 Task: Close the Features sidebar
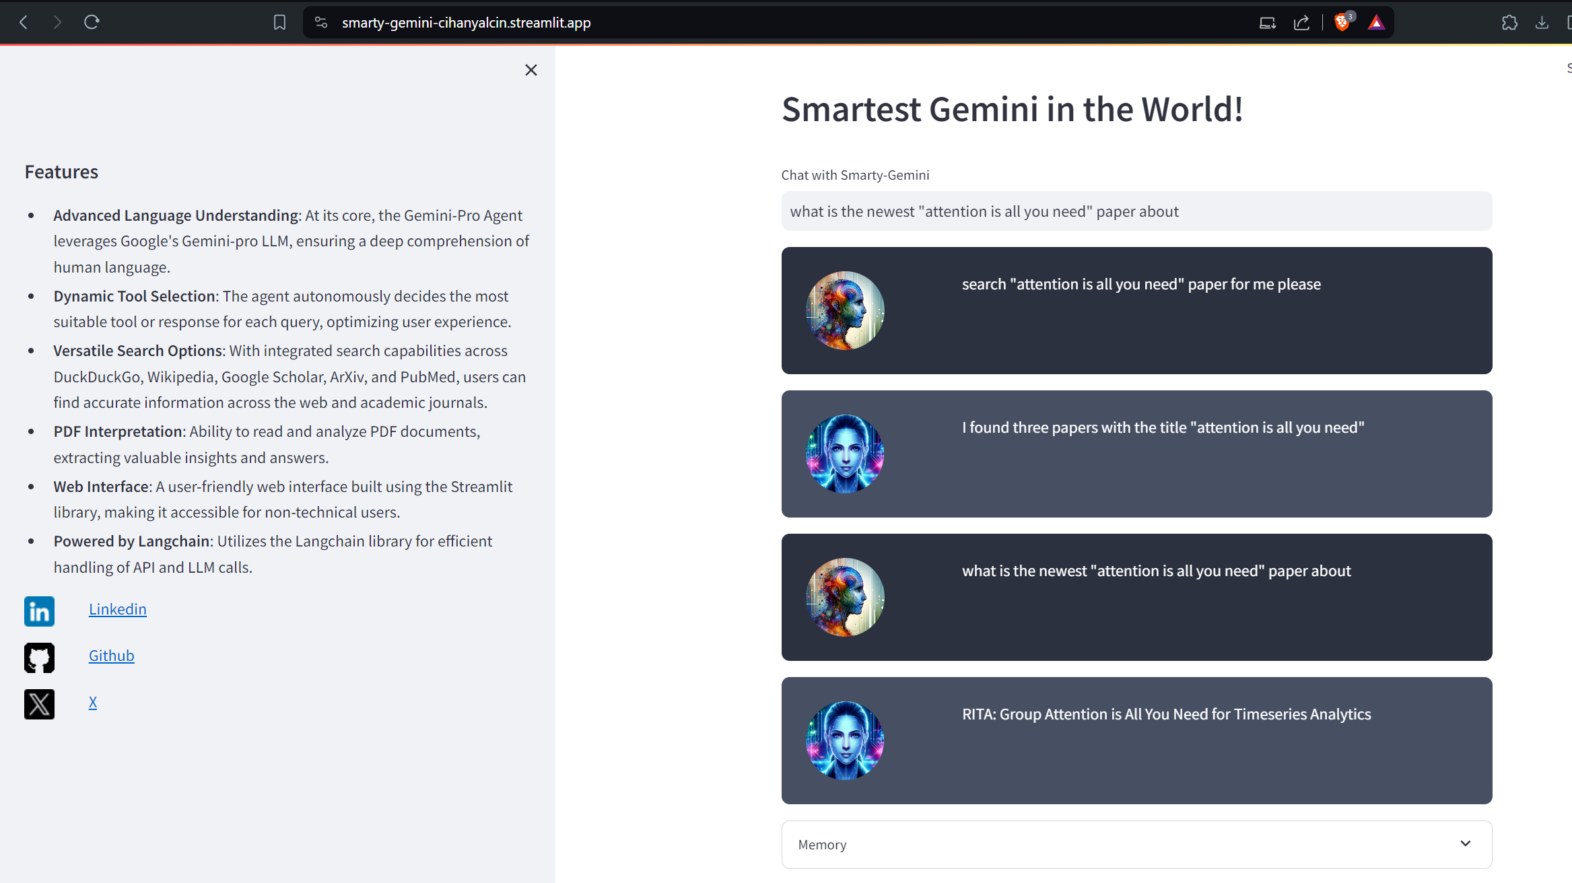(x=531, y=70)
